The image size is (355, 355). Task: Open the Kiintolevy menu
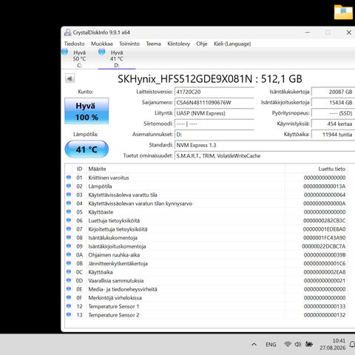tap(178, 44)
